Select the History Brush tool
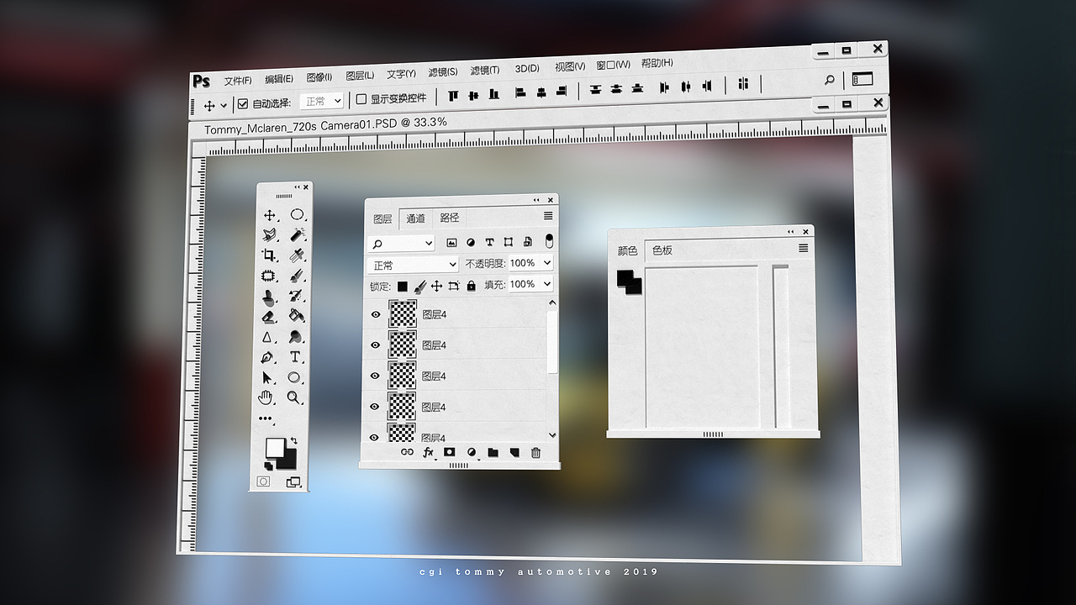The height and width of the screenshot is (605, 1076). pyautogui.click(x=296, y=296)
